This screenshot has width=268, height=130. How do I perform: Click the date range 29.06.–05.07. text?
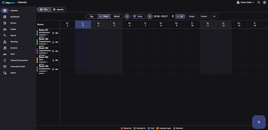click(161, 16)
